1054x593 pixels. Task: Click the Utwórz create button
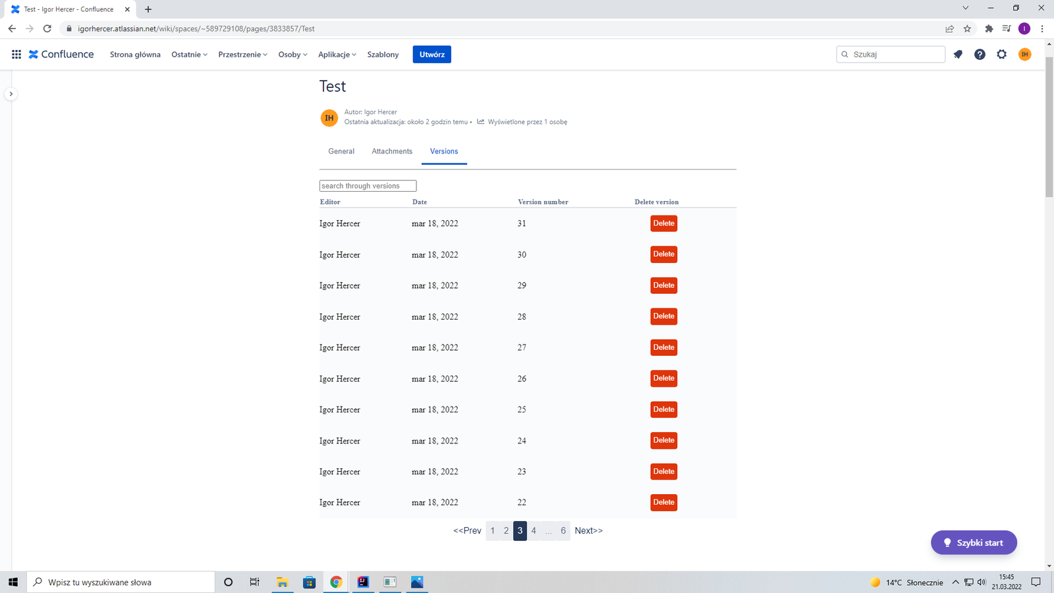(432, 55)
